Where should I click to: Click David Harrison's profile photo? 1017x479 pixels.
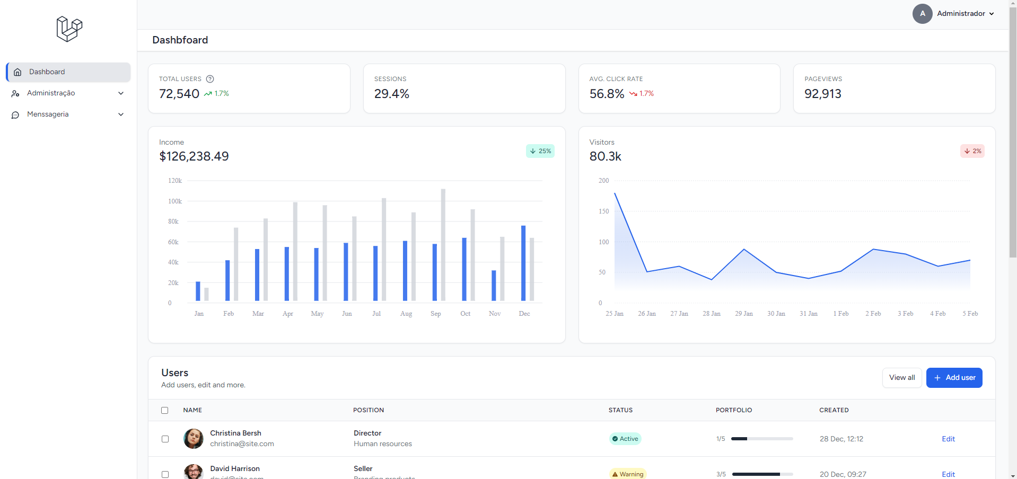tap(194, 472)
